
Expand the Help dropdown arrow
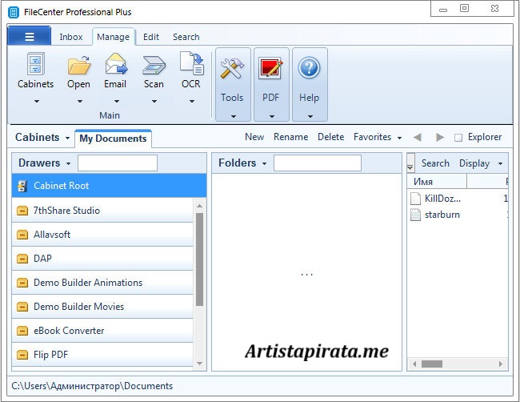tap(310, 116)
